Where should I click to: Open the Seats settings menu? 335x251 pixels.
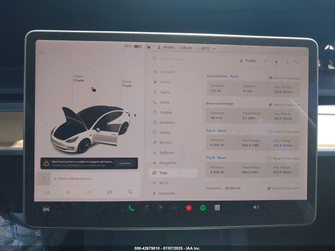click(x=161, y=102)
